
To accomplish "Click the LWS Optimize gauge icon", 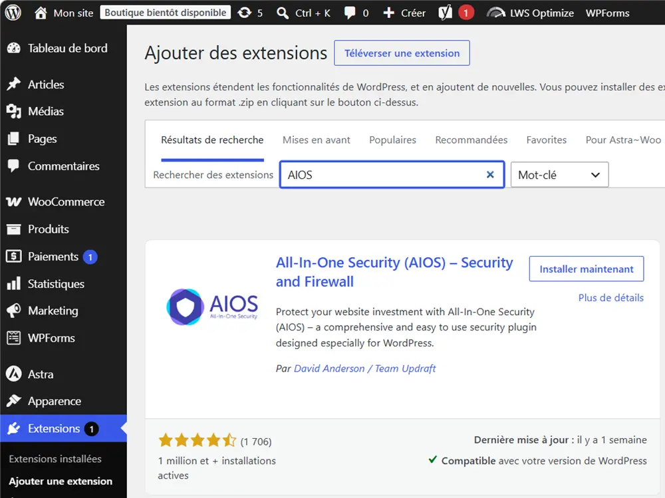I will [x=496, y=13].
